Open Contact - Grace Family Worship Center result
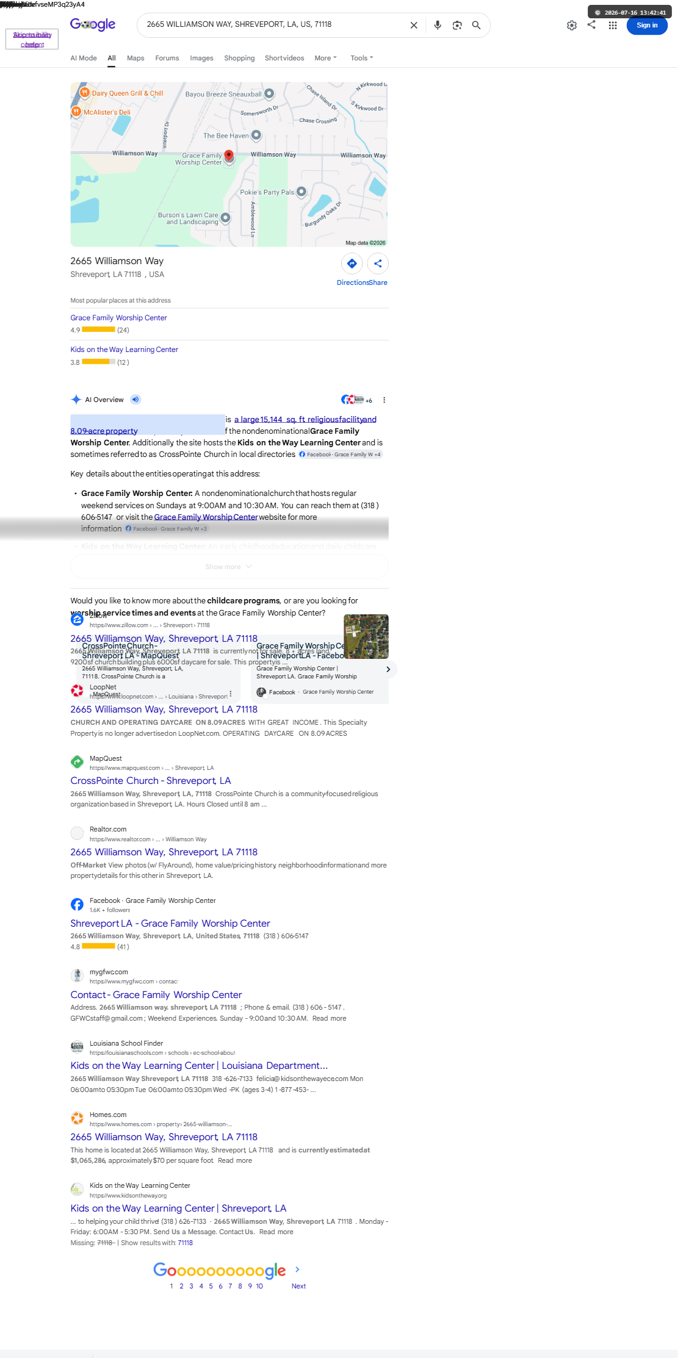Viewport: 686px width, 1358px height. (156, 995)
